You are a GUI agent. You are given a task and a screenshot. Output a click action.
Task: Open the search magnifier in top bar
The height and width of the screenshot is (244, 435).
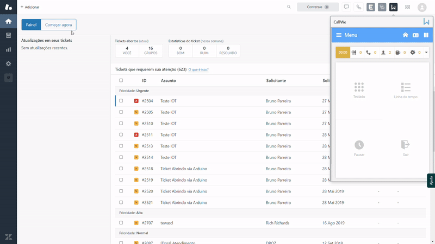289,7
